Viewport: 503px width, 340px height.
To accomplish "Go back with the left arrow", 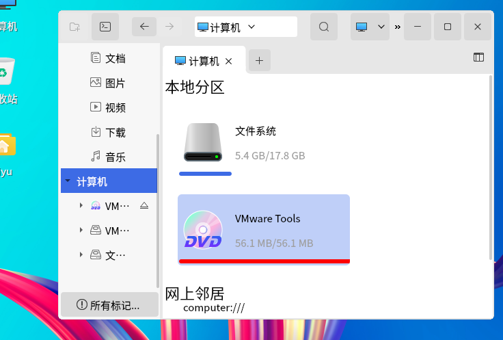I will [144, 27].
